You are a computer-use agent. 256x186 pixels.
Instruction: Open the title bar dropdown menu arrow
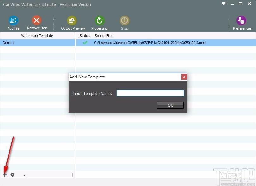tap(224, 3)
